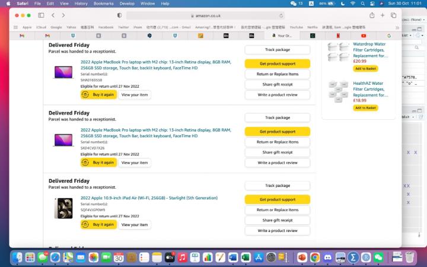Share gift receipt for iPad Air
The height and width of the screenshot is (267, 427).
[277, 220]
